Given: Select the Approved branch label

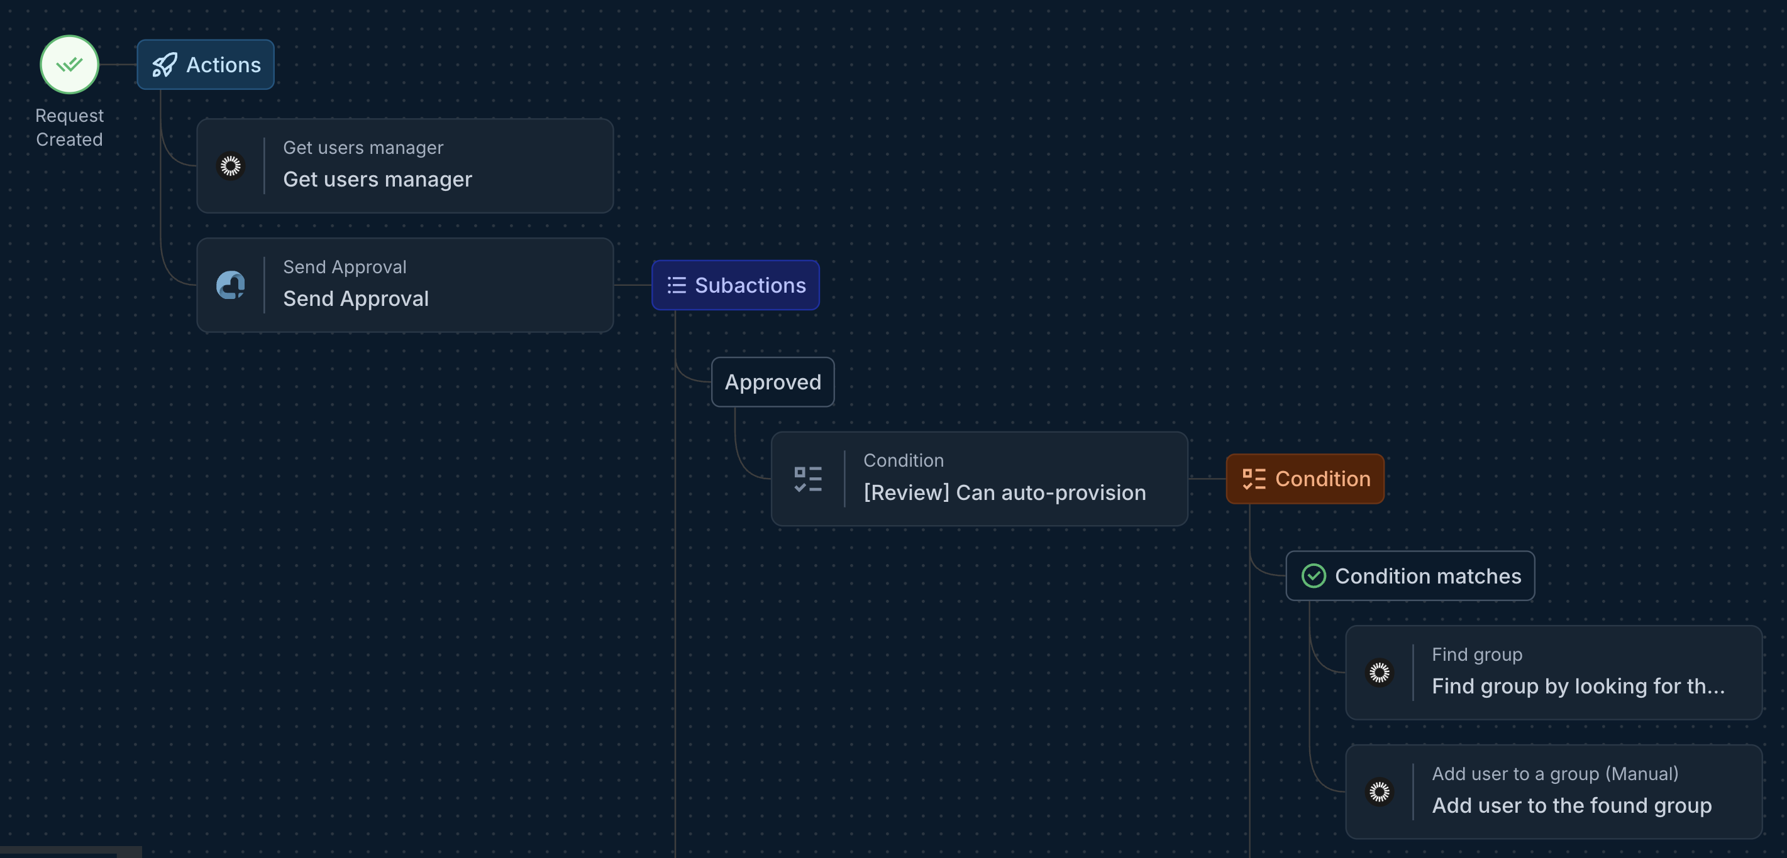Looking at the screenshot, I should (x=773, y=382).
